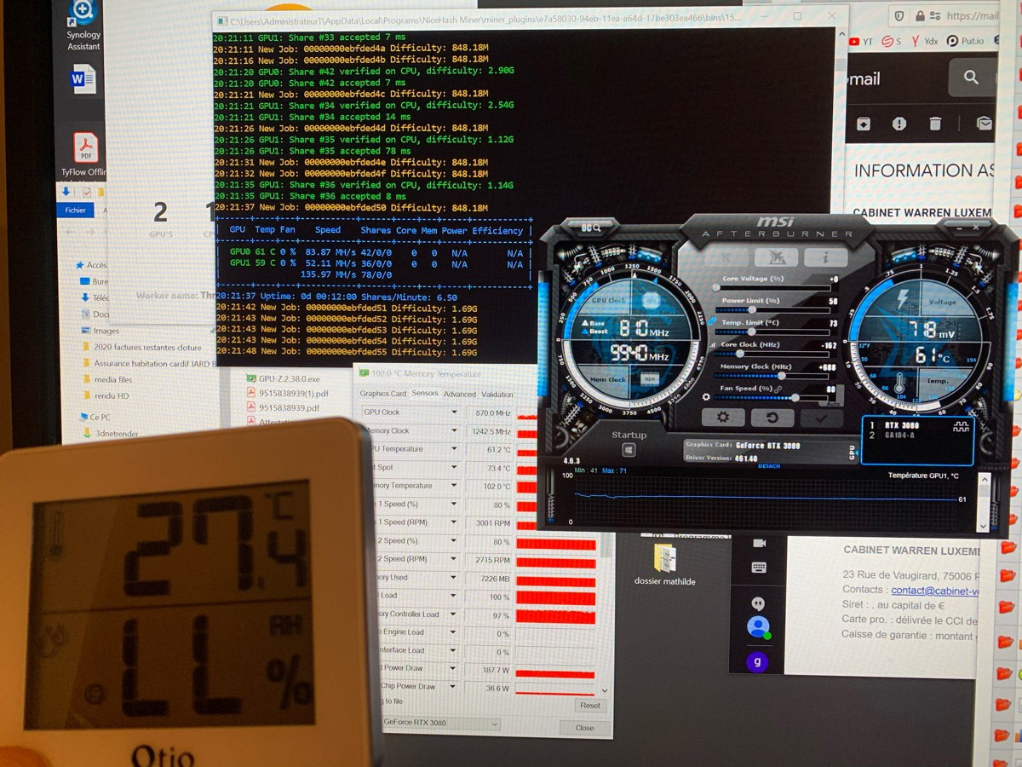Open Synology Assistant desktop shortcut
The height and width of the screenshot is (767, 1022).
point(83,26)
